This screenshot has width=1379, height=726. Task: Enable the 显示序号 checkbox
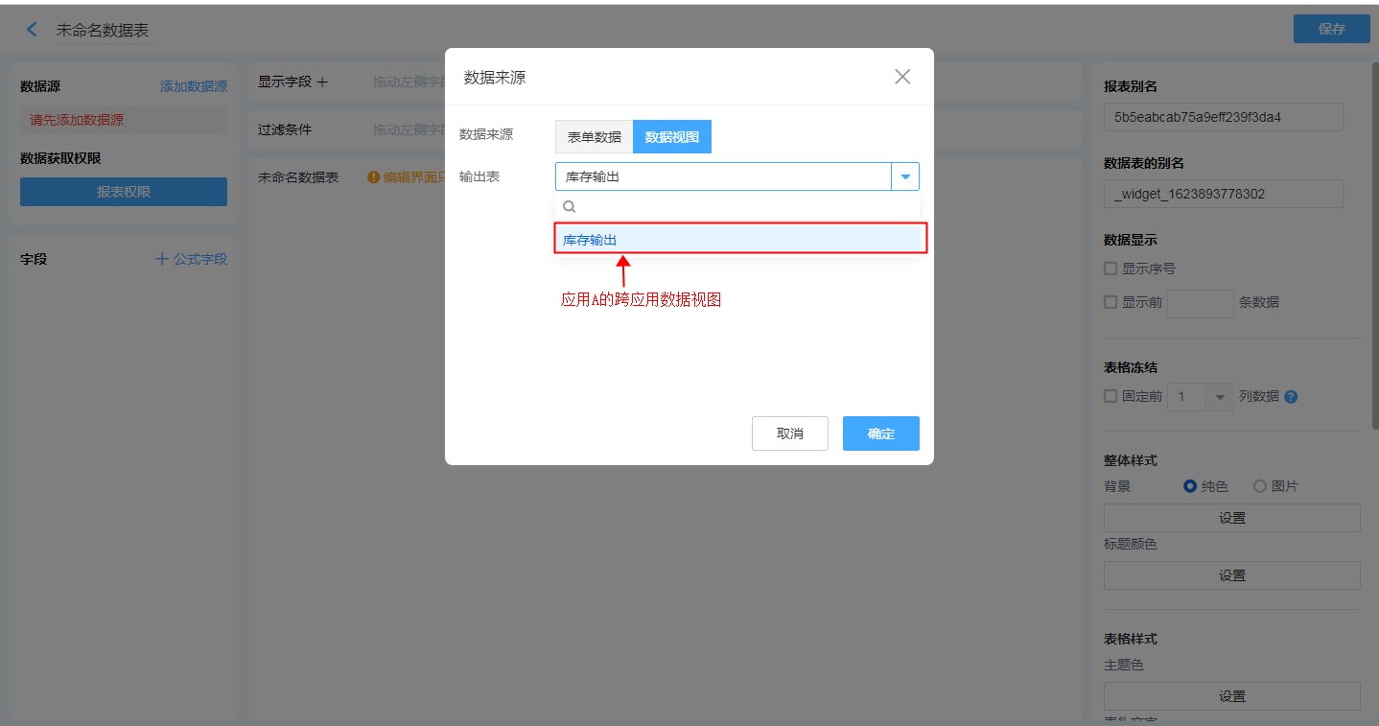[x=1110, y=269]
